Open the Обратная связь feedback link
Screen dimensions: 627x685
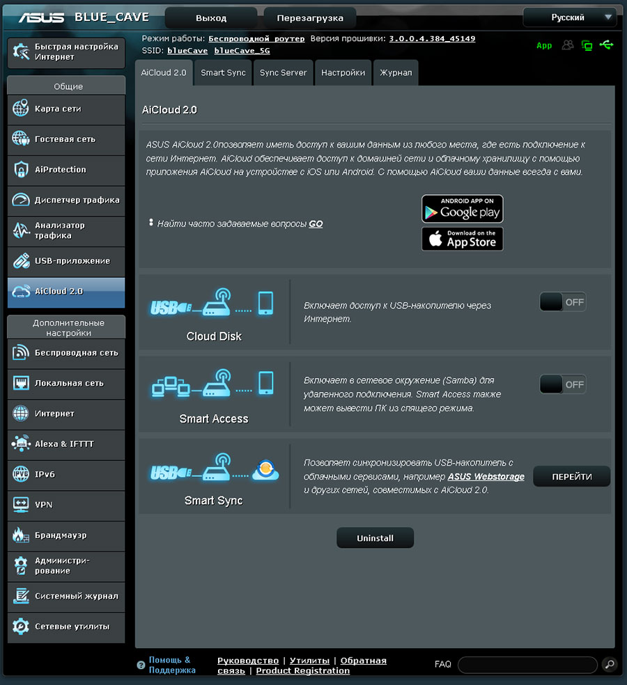pyautogui.click(x=302, y=666)
